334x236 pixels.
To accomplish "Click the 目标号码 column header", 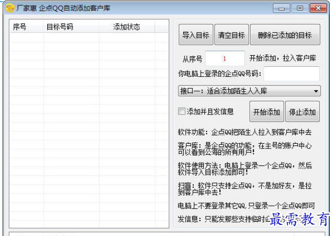I will (71, 27).
